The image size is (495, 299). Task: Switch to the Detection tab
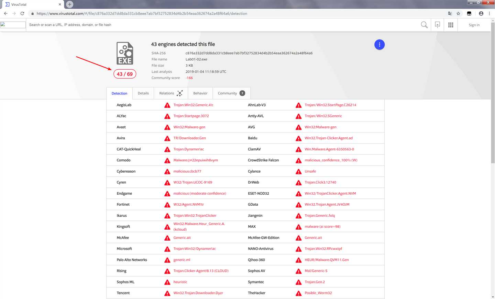pyautogui.click(x=119, y=93)
